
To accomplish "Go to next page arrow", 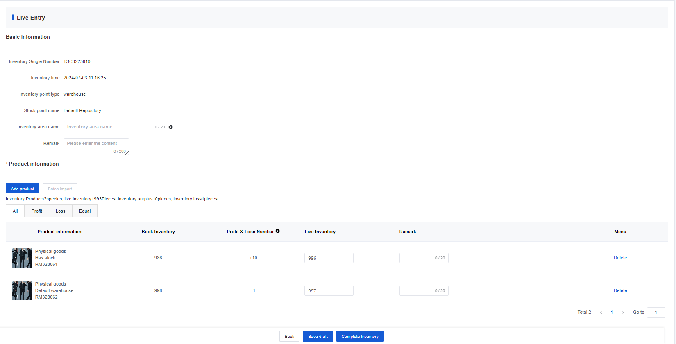I will pyautogui.click(x=623, y=313).
